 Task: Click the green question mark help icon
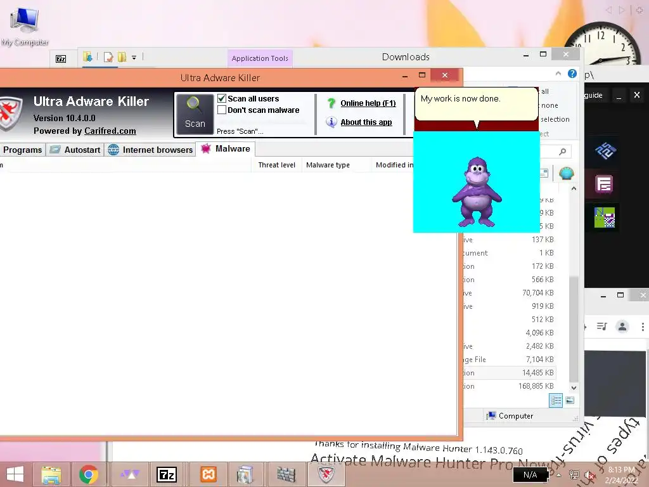pos(331,103)
